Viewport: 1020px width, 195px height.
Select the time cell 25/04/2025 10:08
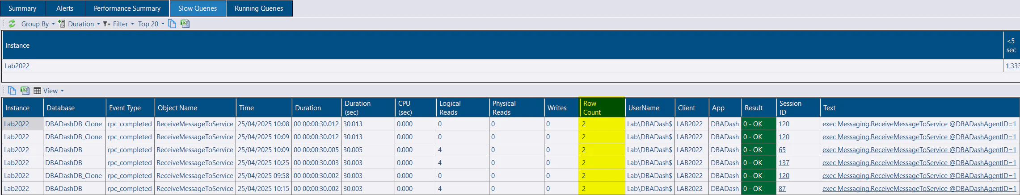[x=264, y=124]
